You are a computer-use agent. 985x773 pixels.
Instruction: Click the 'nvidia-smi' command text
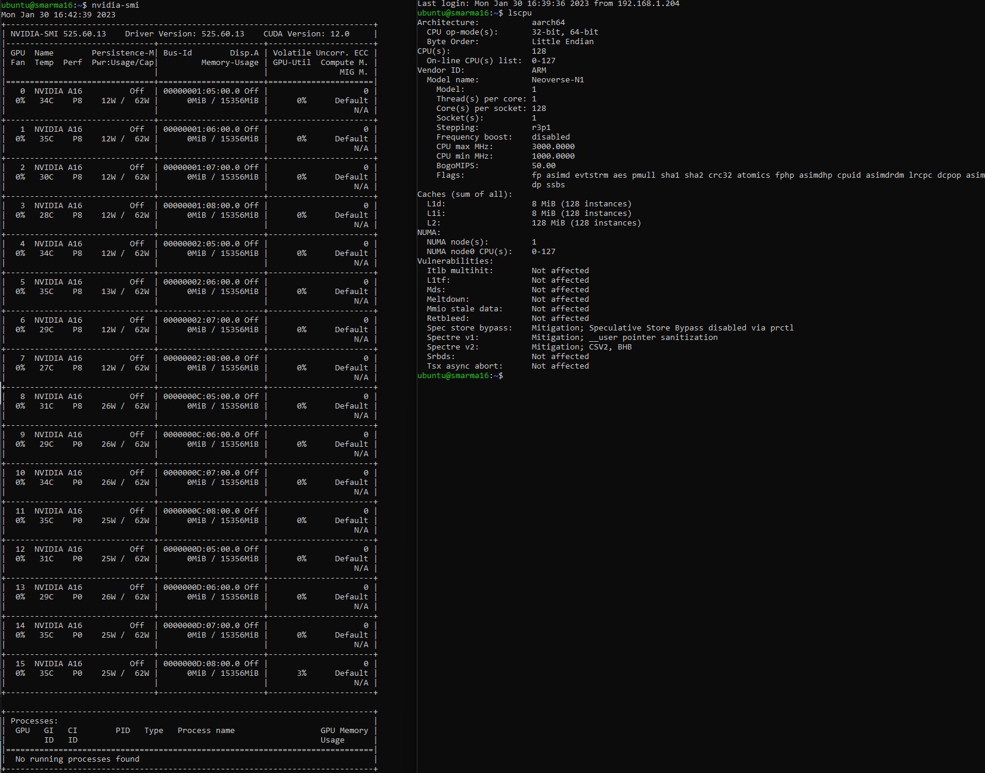click(115, 5)
